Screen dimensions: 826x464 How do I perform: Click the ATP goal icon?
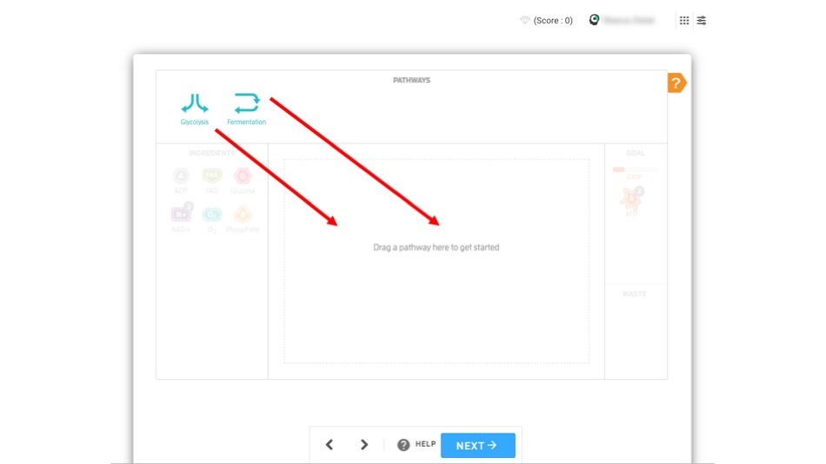coord(631,200)
